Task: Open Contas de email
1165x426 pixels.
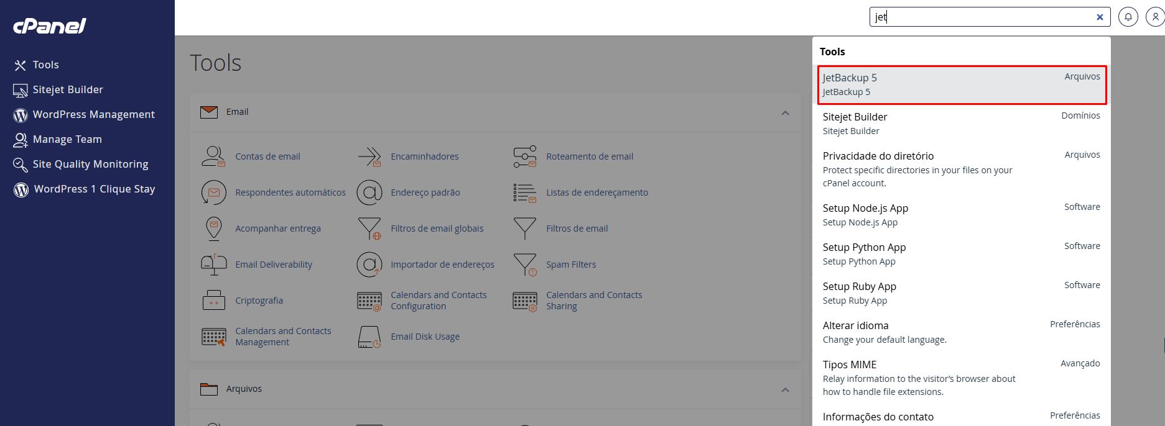Action: (x=267, y=156)
